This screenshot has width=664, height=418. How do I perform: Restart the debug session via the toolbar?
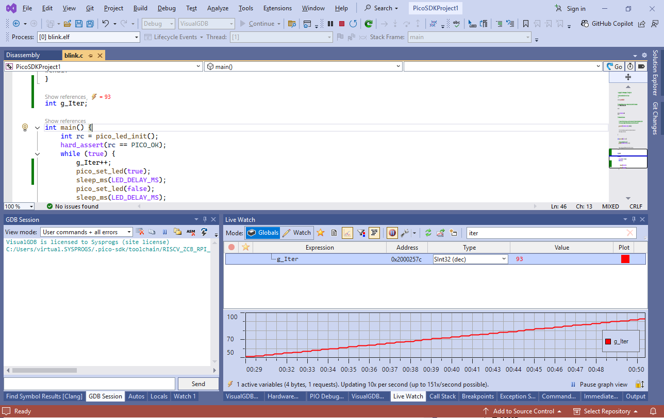point(353,24)
